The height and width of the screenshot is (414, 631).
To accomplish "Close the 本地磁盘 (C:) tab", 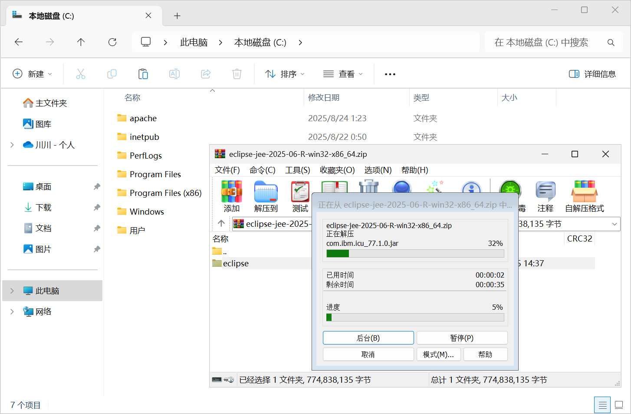I will coord(148,16).
